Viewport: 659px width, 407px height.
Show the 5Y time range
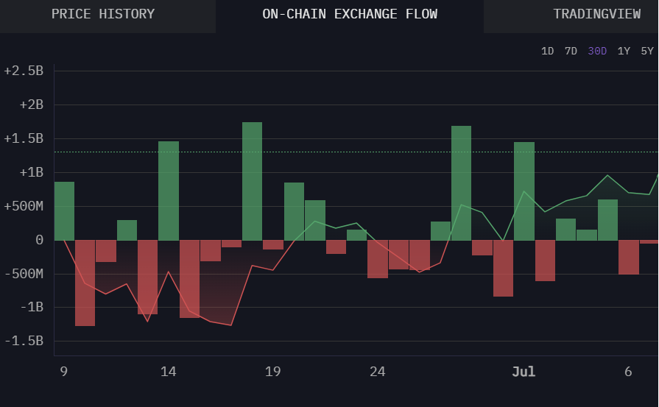coord(646,51)
